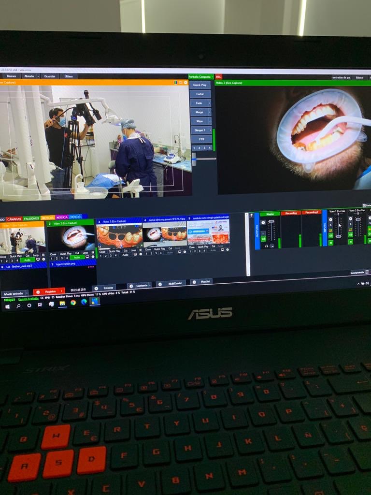The image size is (371, 495).
Task: Toggle Audio on input 1 Video 1
Action: pyautogui.click(x=28, y=260)
